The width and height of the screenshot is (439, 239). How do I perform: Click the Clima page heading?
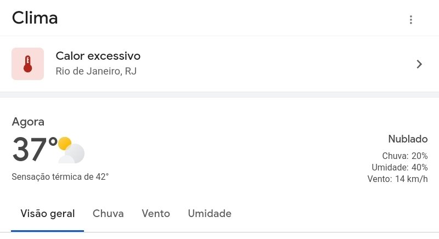point(35,18)
